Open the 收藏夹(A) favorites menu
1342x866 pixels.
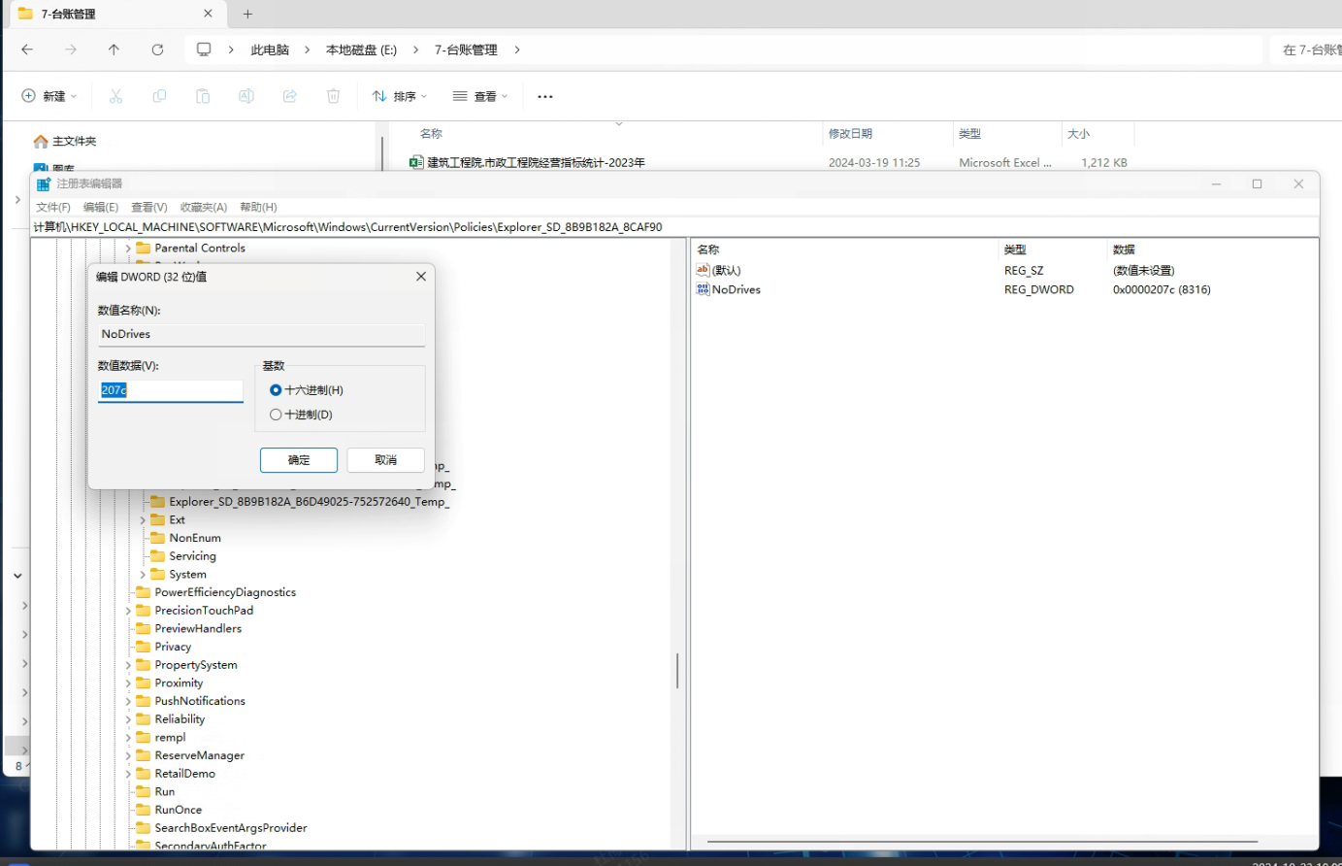tap(203, 207)
